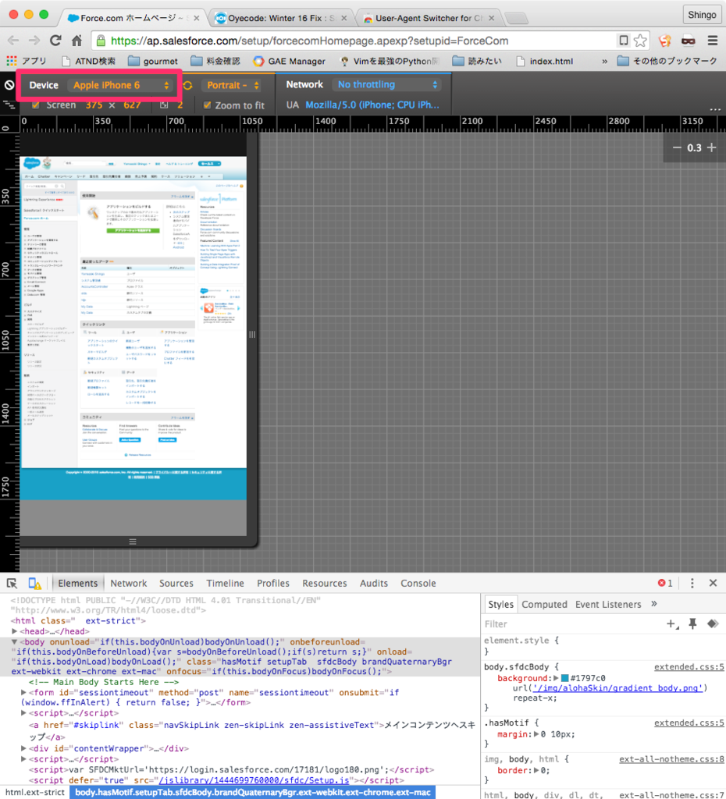Open the Portrait orientation dropdown

point(232,84)
